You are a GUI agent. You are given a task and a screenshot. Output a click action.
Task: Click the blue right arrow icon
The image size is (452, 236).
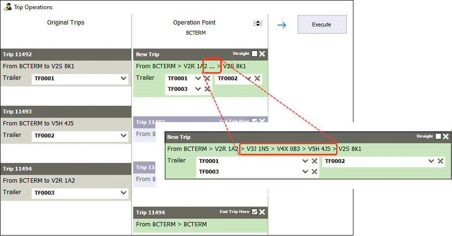(x=282, y=25)
